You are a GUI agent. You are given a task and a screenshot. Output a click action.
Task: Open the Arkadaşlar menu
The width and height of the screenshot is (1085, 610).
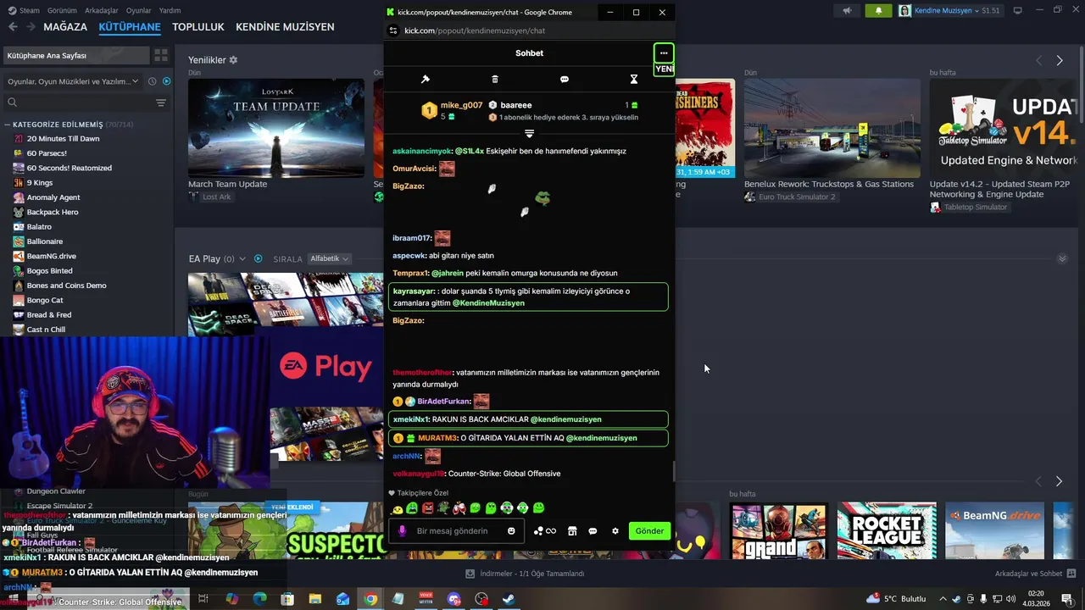pyautogui.click(x=102, y=10)
